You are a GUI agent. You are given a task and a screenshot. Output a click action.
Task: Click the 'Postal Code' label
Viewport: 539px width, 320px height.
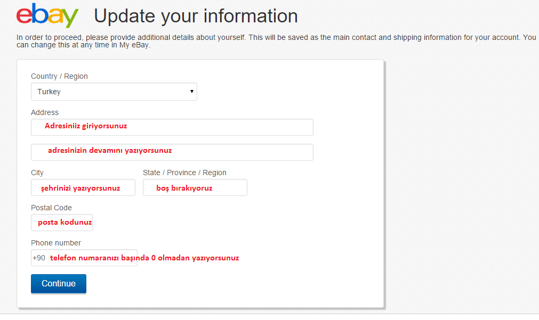[x=51, y=208]
